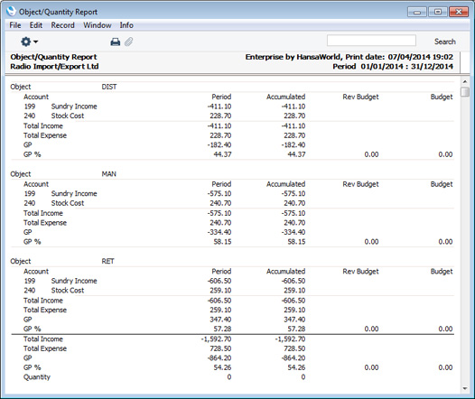
Task: Click the 54.26 Period GP % value
Action: (x=222, y=367)
